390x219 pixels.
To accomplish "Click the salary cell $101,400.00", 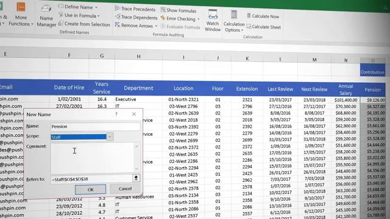I will (x=346, y=100).
